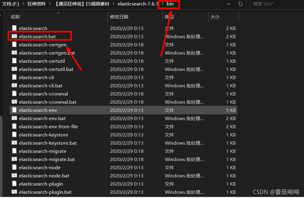Select the elasticsearch-migrate file name

click(43, 151)
